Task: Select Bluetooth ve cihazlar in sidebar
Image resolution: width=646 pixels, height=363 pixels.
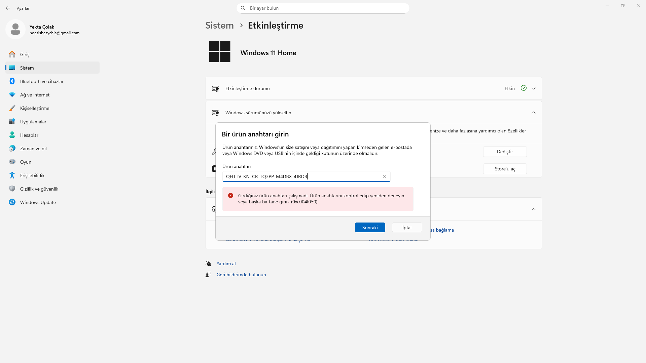Action: point(52,81)
